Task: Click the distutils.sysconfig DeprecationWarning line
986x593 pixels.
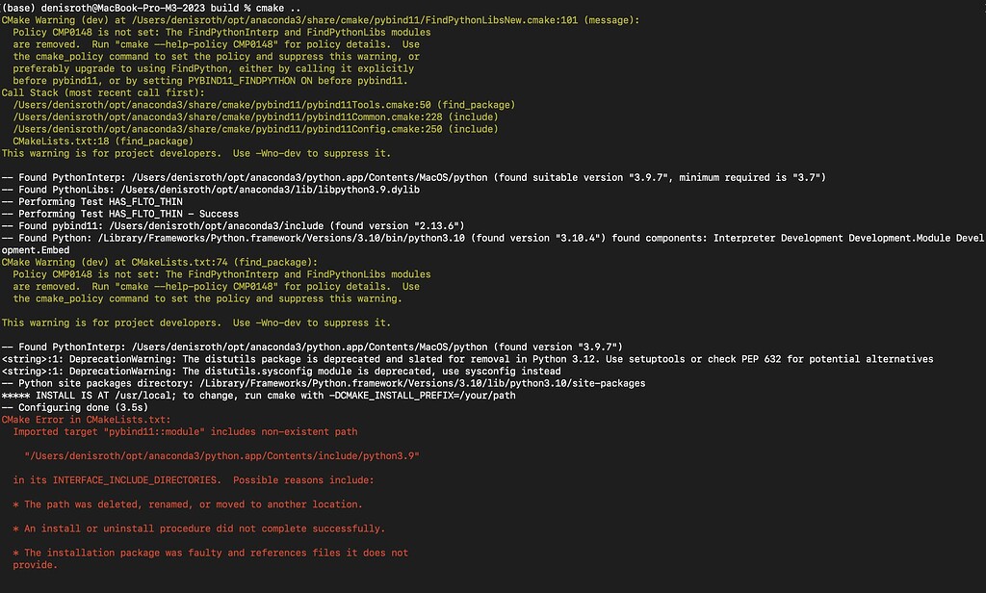Action: pos(281,371)
